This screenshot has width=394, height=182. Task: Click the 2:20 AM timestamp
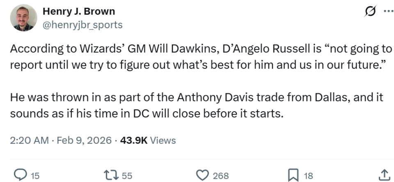click(30, 140)
